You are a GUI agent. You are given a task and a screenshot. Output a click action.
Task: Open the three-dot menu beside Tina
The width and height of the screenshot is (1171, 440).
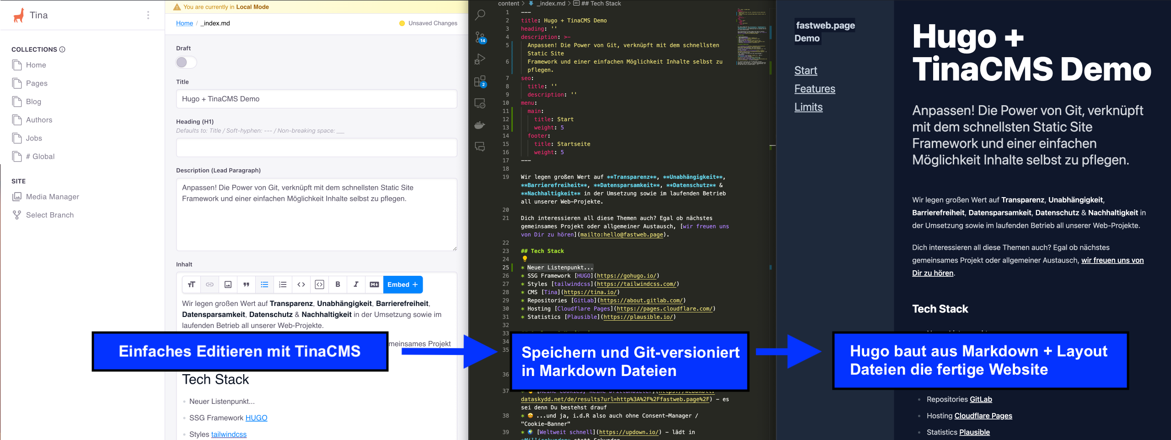[x=148, y=15]
